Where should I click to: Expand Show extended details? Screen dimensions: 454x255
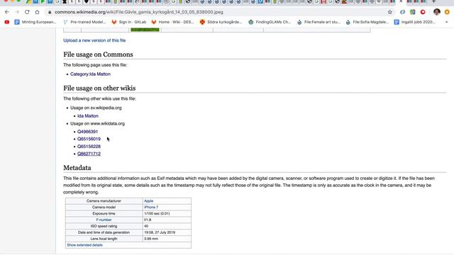(85, 245)
